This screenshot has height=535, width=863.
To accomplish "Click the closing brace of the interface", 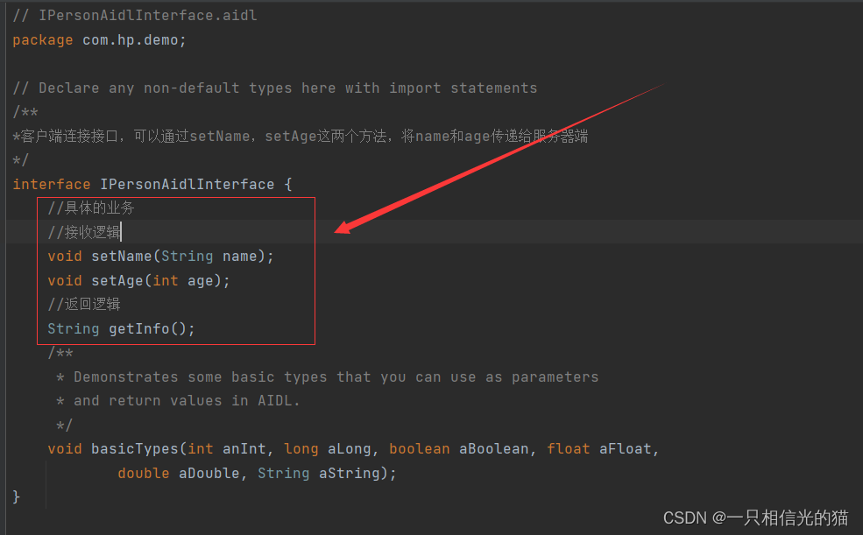I will coord(17,496).
